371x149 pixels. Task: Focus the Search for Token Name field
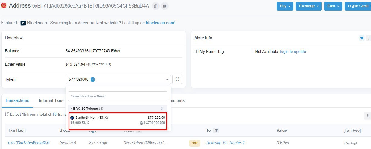pos(118,96)
